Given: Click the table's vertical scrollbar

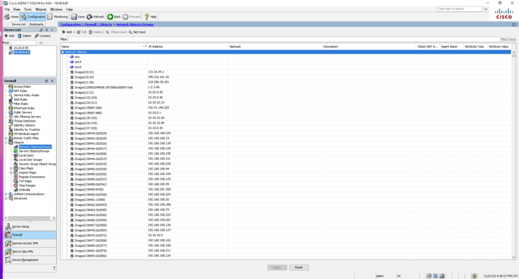Looking at the screenshot, I should point(513,155).
